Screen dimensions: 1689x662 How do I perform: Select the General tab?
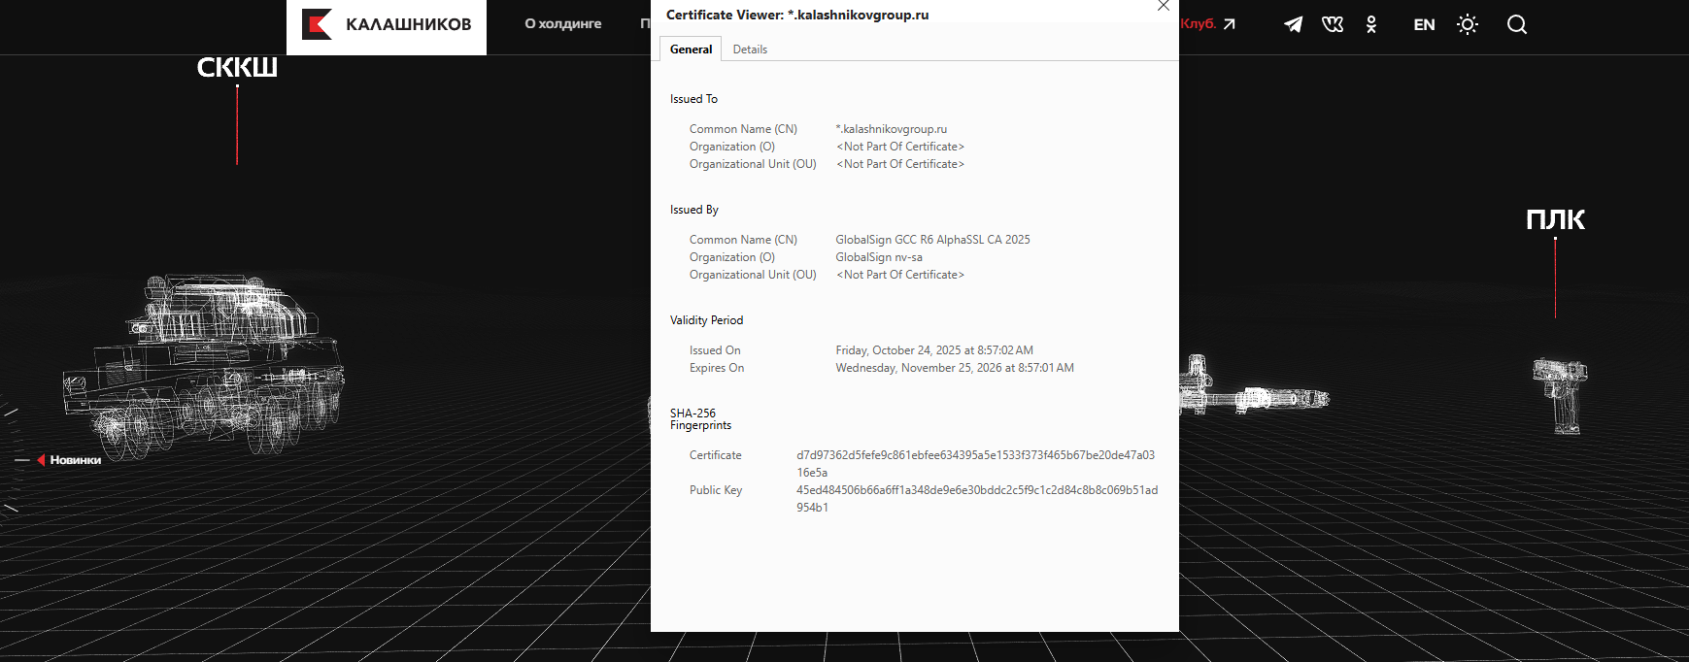[x=691, y=50]
